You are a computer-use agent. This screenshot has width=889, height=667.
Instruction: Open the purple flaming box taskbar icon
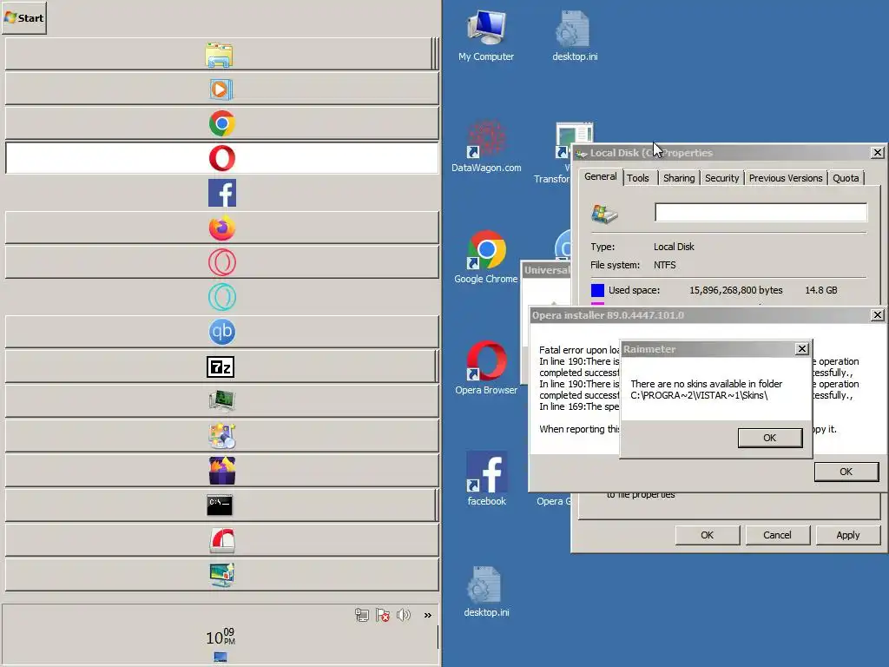point(221,471)
